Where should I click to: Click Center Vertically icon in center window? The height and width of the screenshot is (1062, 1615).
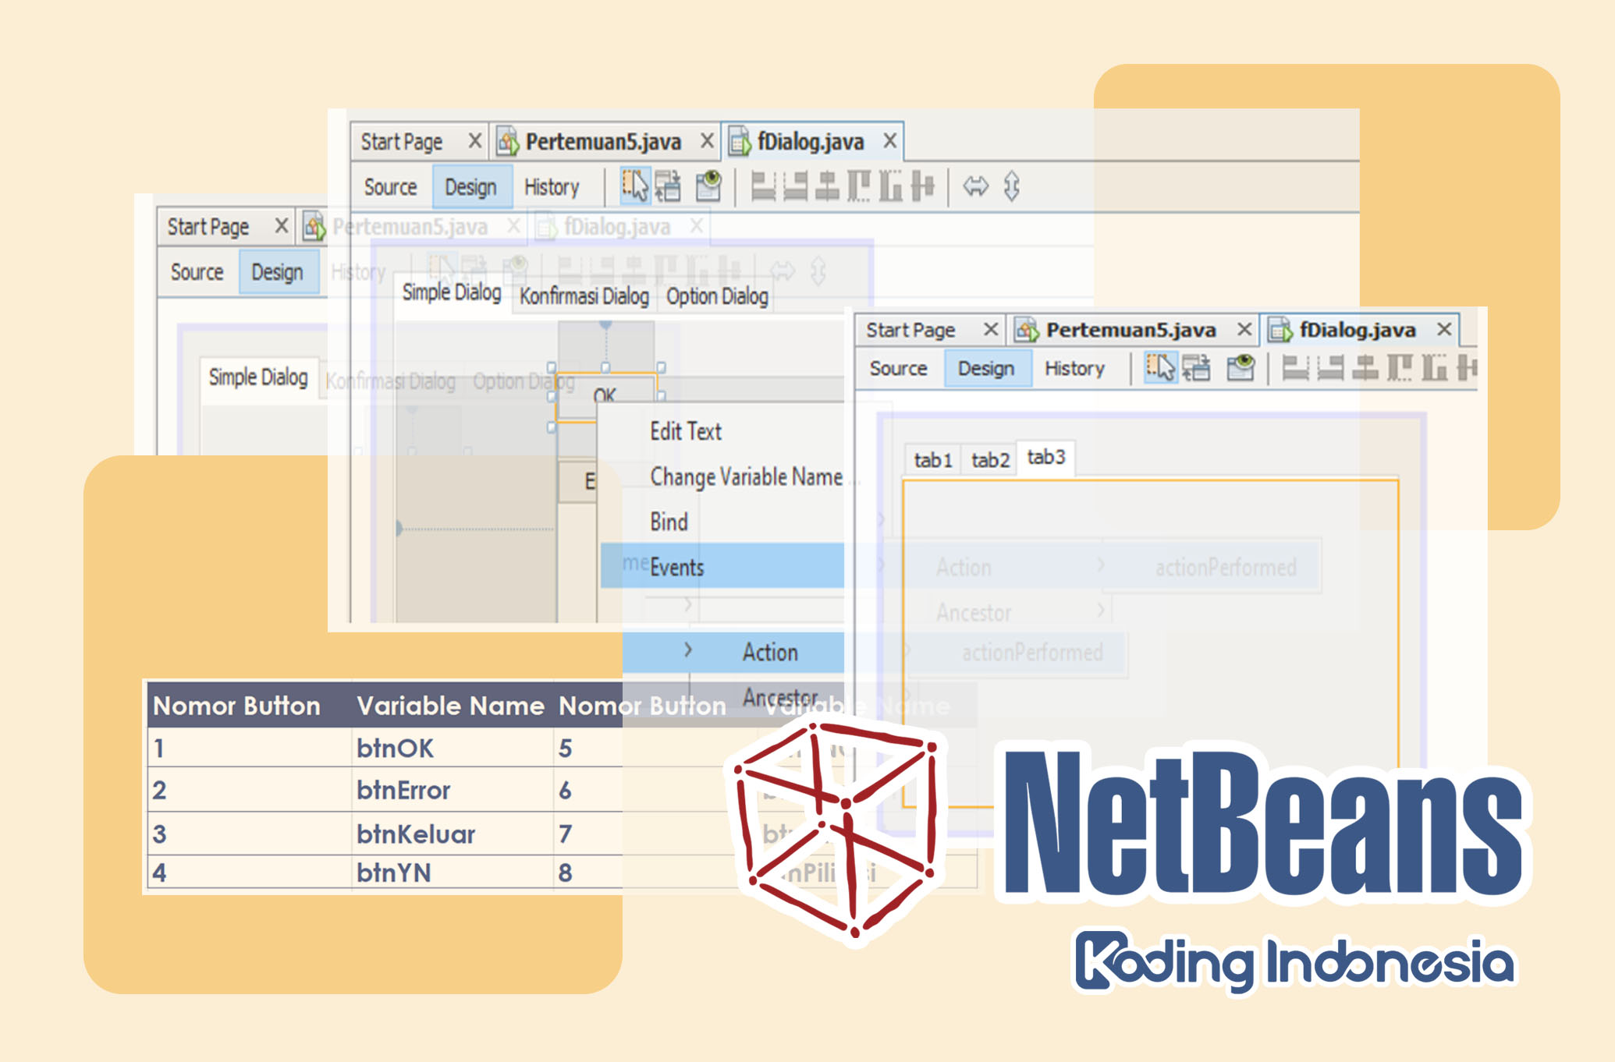click(x=922, y=186)
